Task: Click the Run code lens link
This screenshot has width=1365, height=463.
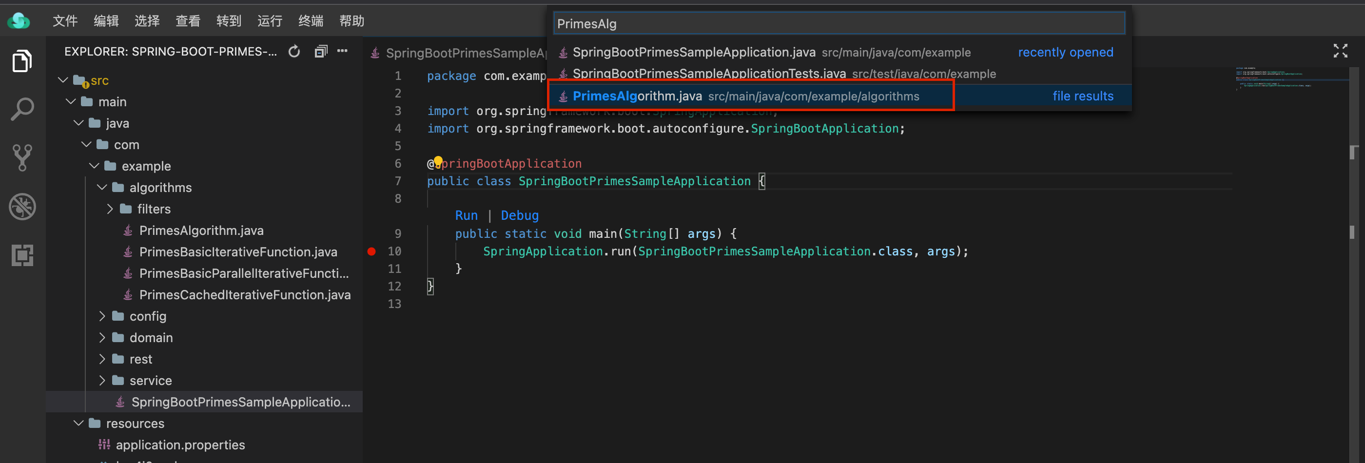Action: coord(467,215)
